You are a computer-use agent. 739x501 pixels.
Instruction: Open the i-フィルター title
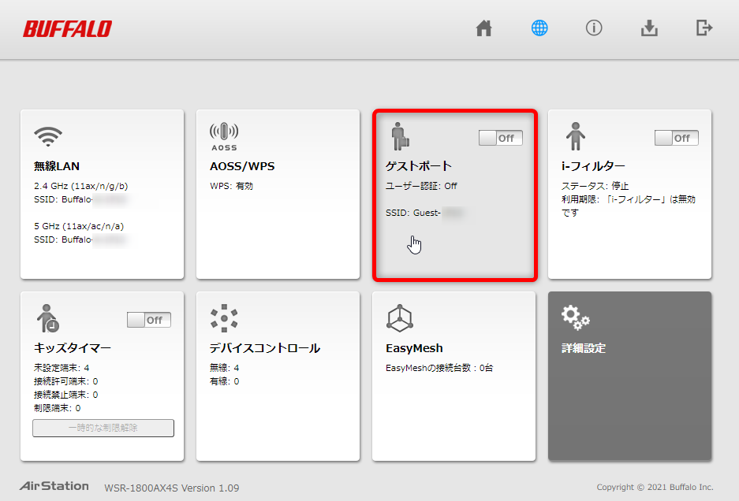tap(593, 166)
